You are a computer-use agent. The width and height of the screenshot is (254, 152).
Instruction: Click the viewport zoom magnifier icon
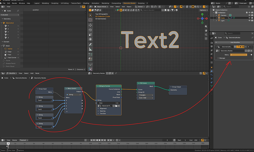206,26
